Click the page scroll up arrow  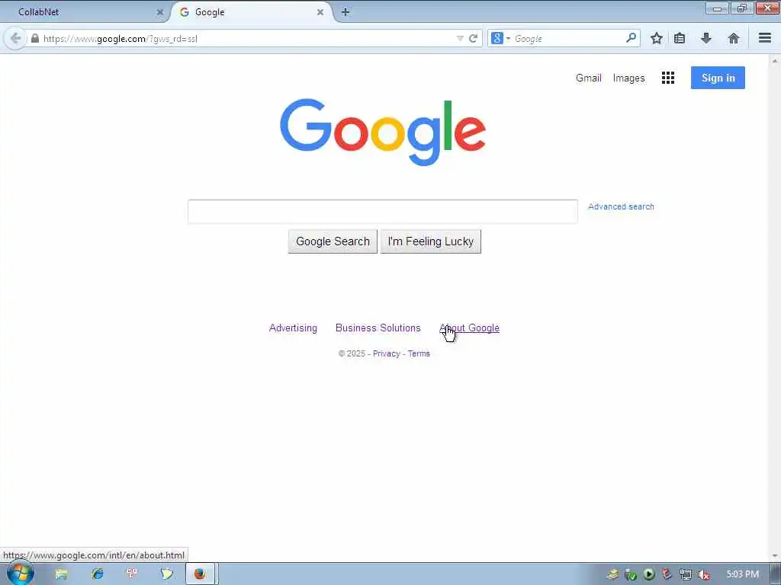(x=775, y=61)
